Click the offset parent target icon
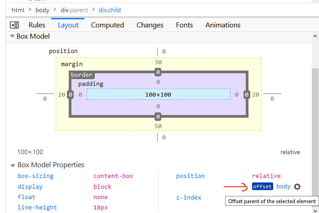The image size is (319, 213). [x=297, y=186]
